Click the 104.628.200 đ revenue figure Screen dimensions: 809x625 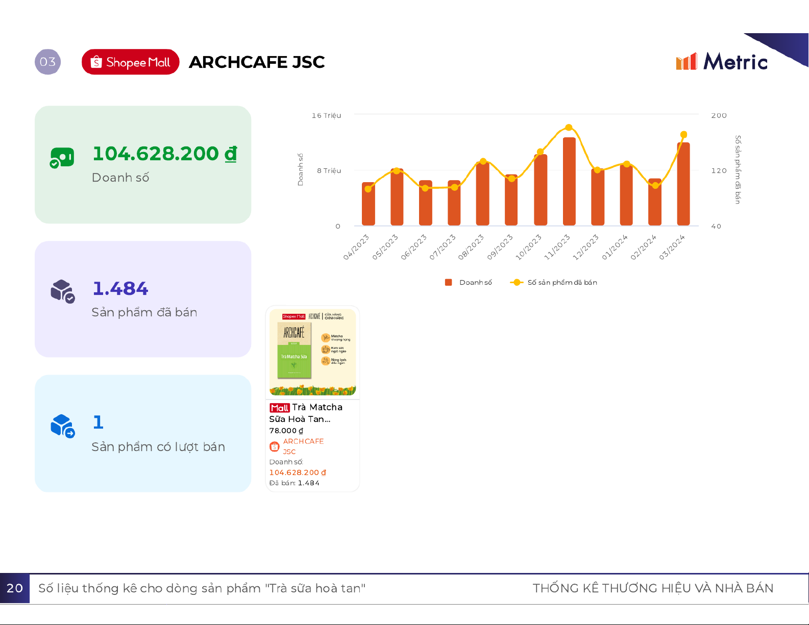(164, 154)
